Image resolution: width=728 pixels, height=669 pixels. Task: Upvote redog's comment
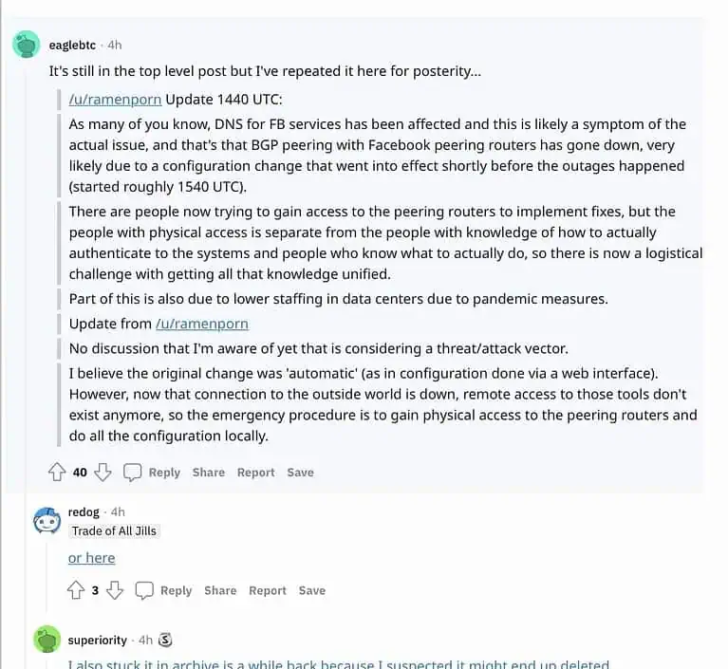pos(77,590)
